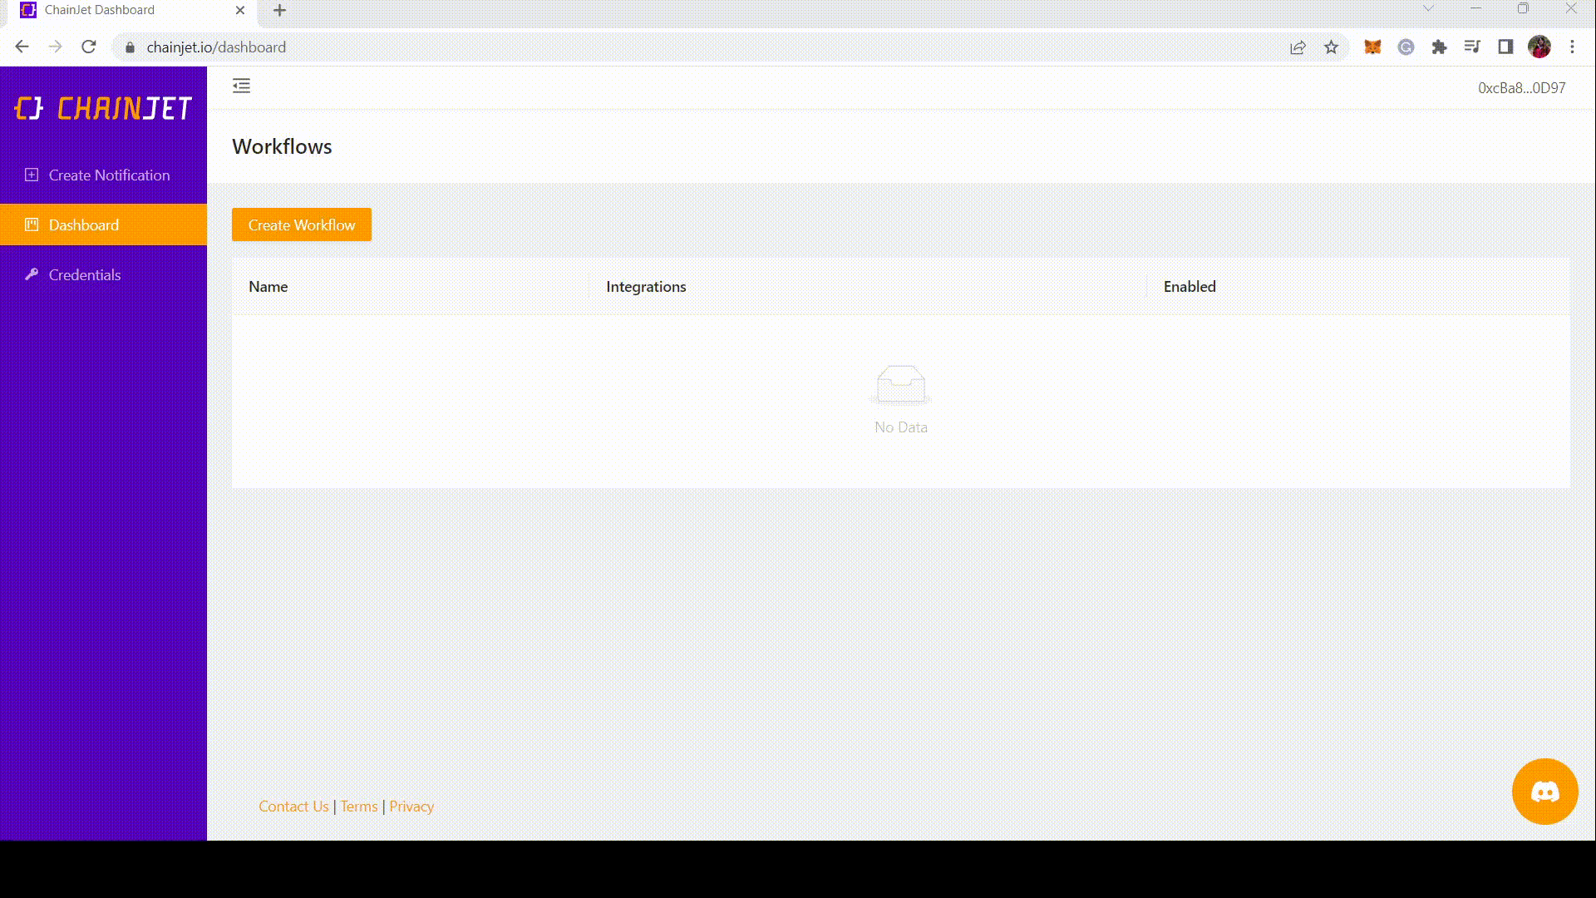Click the Create Workflow button
Image resolution: width=1596 pixels, height=898 pixels.
(302, 224)
